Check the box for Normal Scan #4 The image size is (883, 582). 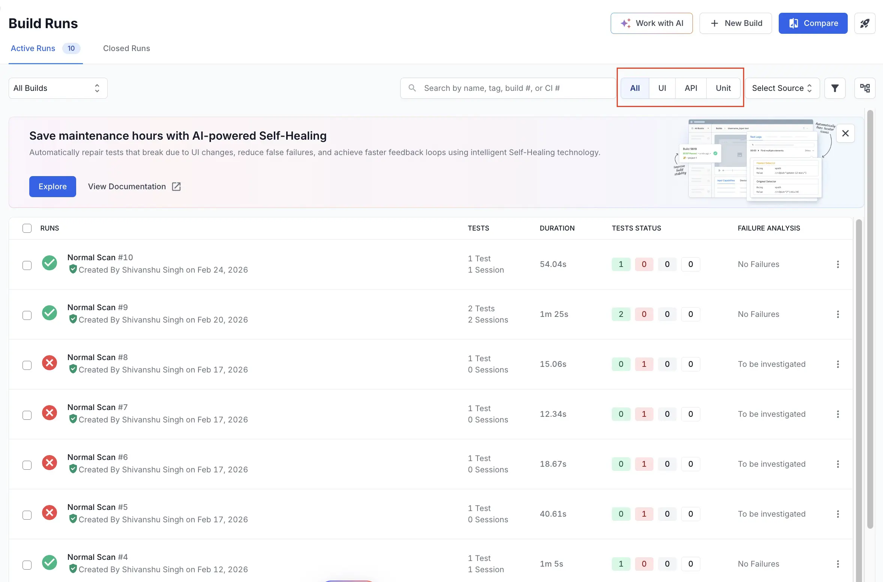[x=27, y=565]
